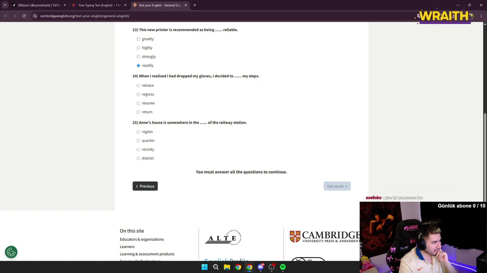This screenshot has height=273, width=487.
Task: Open a new browser tab
Action: (195, 5)
